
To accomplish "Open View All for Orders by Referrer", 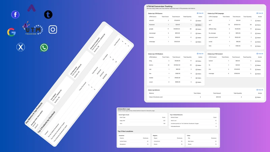I will pyautogui.click(x=260, y=90).
